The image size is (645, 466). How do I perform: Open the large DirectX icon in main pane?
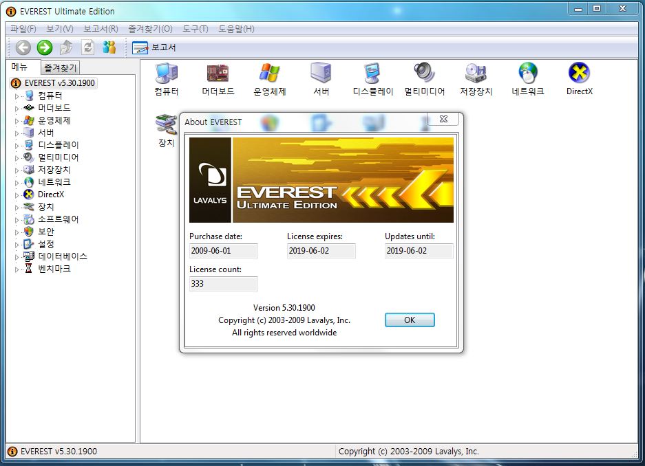[x=579, y=80]
